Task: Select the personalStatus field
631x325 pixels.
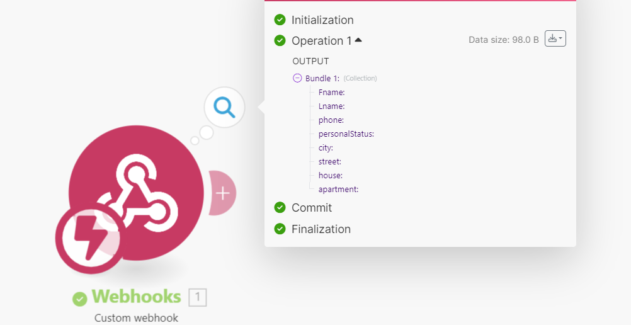Action: pyautogui.click(x=346, y=134)
